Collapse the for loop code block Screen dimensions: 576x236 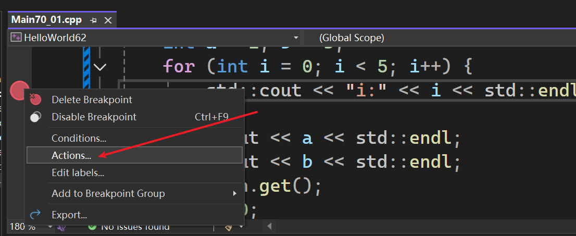(99, 67)
